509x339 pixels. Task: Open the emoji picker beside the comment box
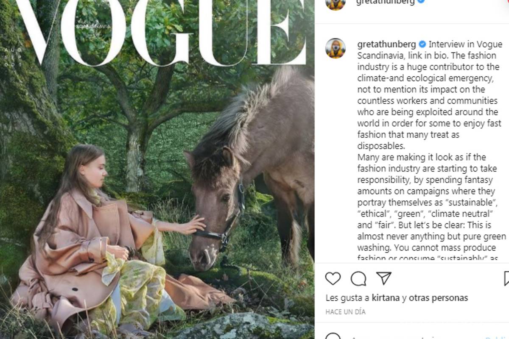(x=334, y=337)
